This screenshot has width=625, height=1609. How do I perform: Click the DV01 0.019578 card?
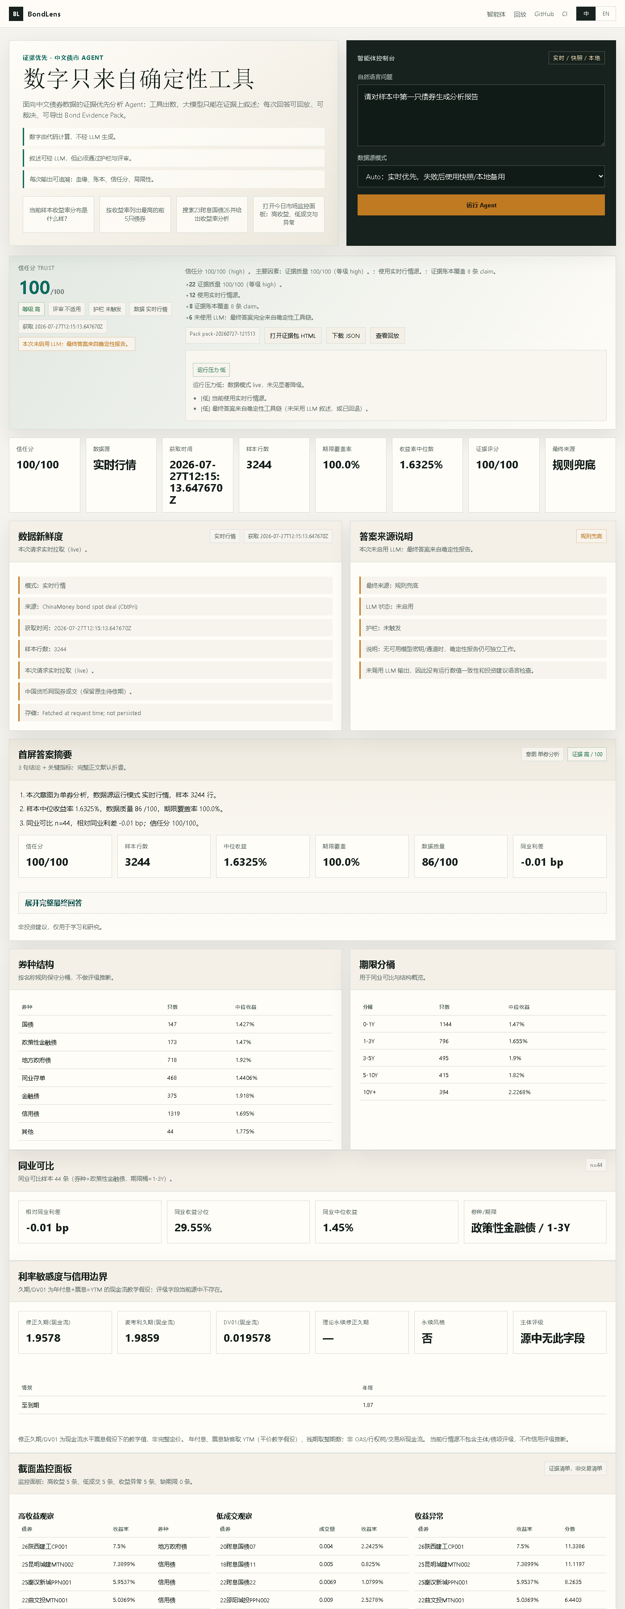point(262,1332)
